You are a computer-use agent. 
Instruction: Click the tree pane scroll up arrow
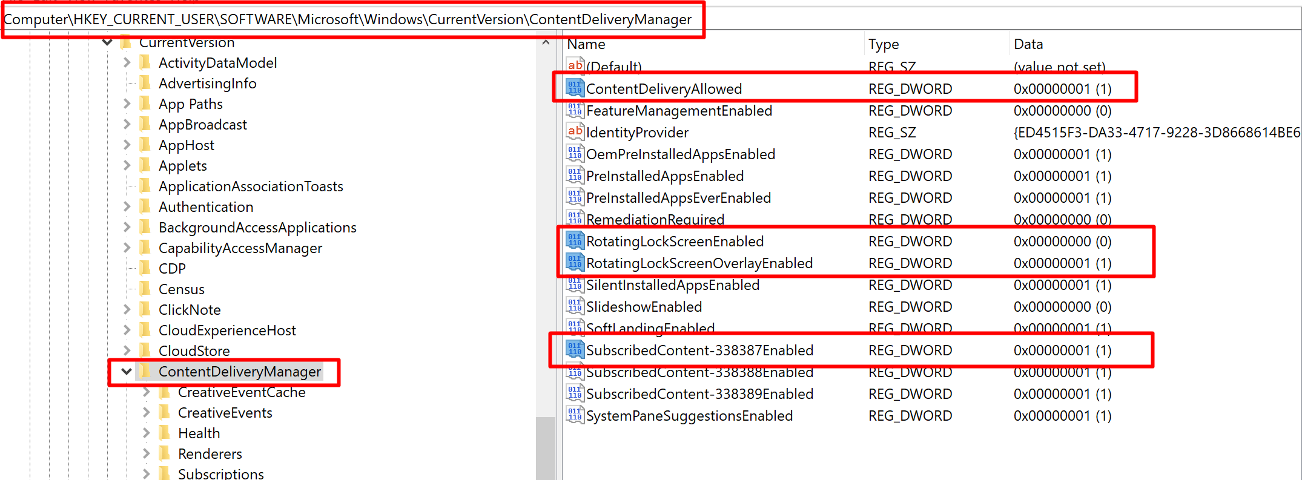(x=546, y=43)
